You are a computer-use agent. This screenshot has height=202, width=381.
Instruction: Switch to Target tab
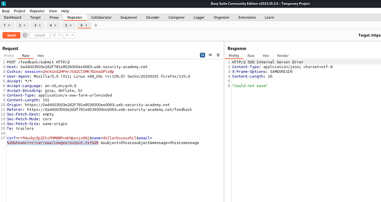(35, 17)
